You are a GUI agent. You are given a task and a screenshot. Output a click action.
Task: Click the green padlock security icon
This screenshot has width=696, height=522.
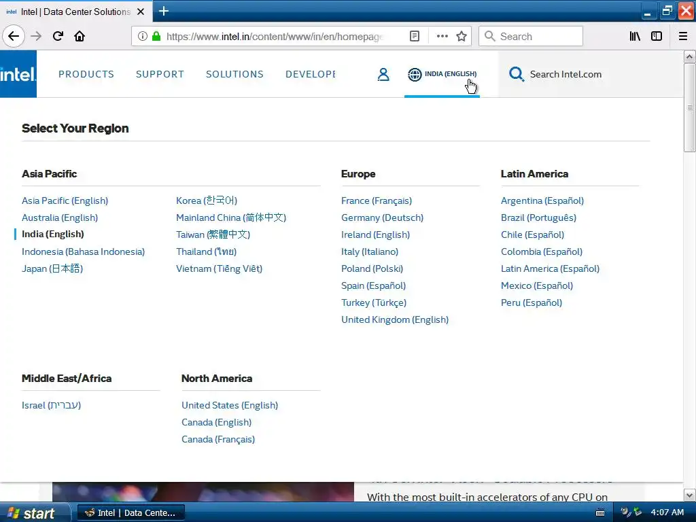pyautogui.click(x=156, y=37)
